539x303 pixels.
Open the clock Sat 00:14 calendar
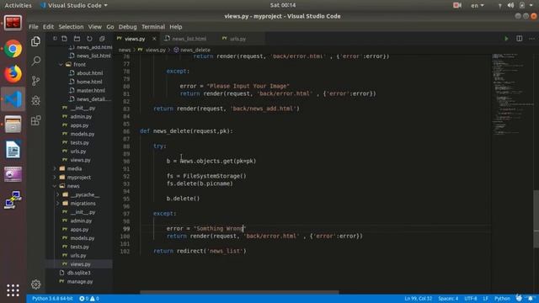283,5
